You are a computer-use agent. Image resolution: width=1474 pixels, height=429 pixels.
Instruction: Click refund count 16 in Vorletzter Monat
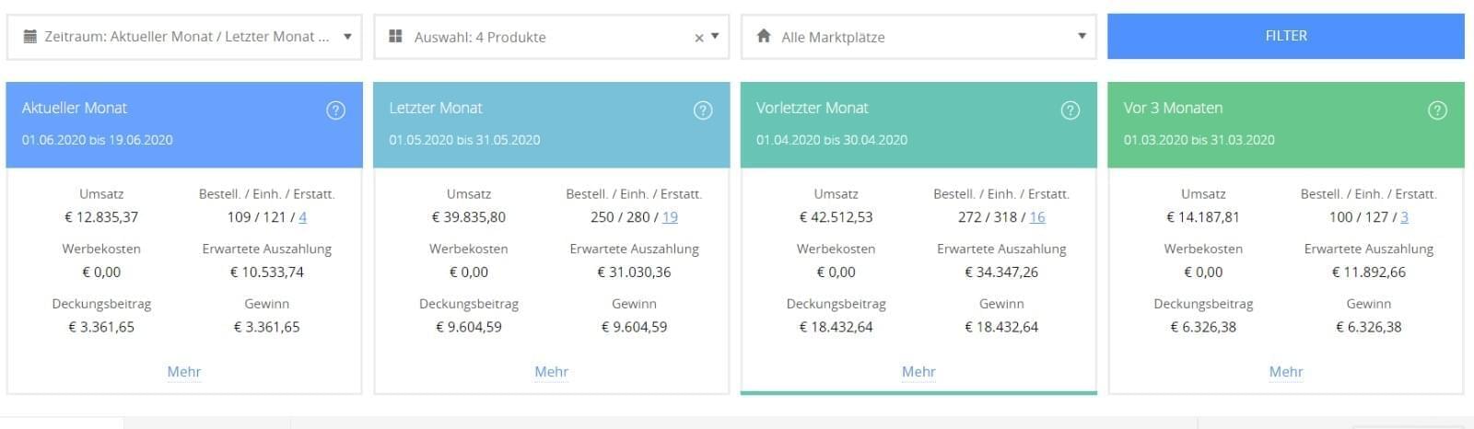pyautogui.click(x=1037, y=217)
